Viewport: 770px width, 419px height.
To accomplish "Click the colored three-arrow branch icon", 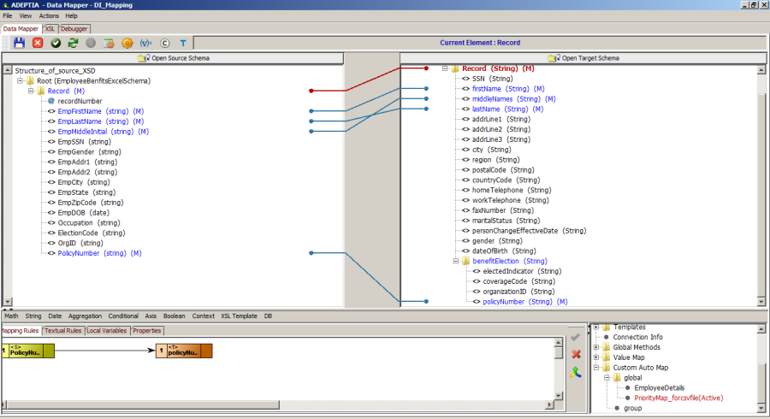I will click(x=576, y=372).
